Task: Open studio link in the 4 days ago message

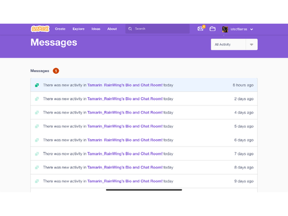Action: point(125,113)
